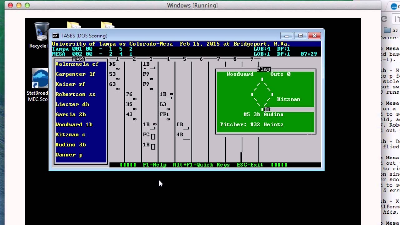Click Liester's L3 cell in inning 4
Screen dimensions: 400x225
(x=163, y=104)
